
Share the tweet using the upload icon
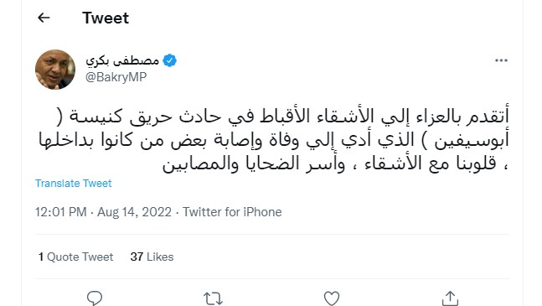pos(450,298)
